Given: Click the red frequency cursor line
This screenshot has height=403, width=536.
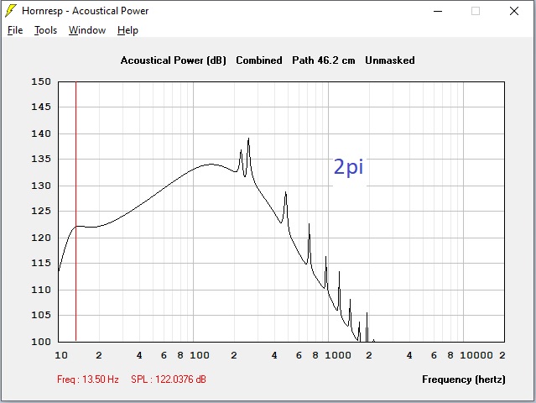Looking at the screenshot, I should point(75,212).
